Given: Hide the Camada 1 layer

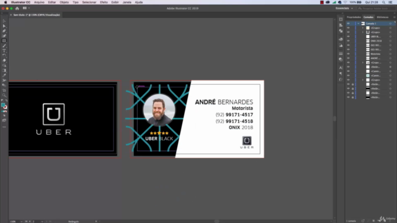Looking at the screenshot, I should point(349,24).
